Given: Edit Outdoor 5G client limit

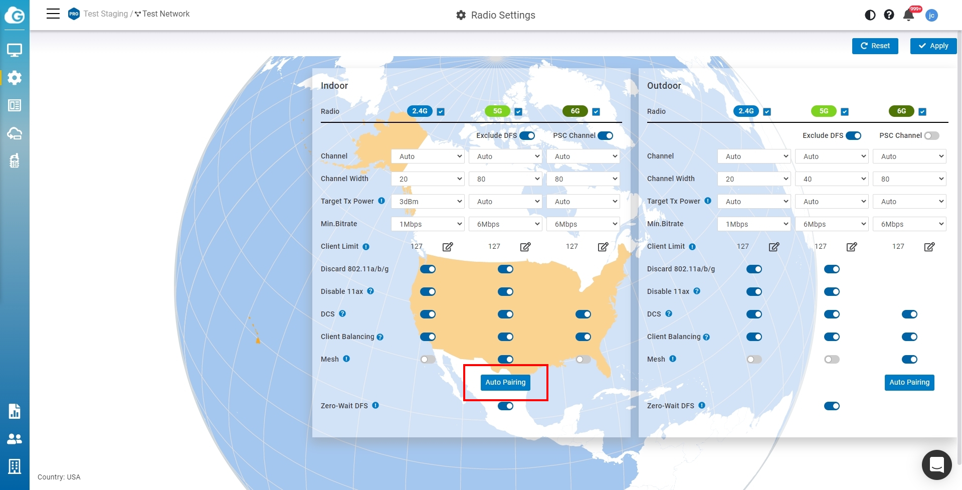Looking at the screenshot, I should pyautogui.click(x=852, y=247).
